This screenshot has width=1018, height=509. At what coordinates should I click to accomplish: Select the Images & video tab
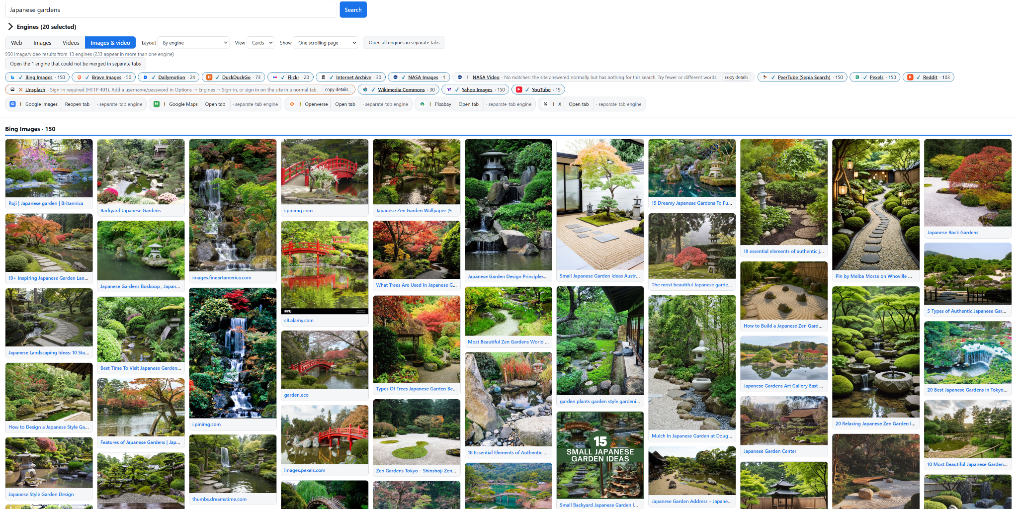(110, 43)
